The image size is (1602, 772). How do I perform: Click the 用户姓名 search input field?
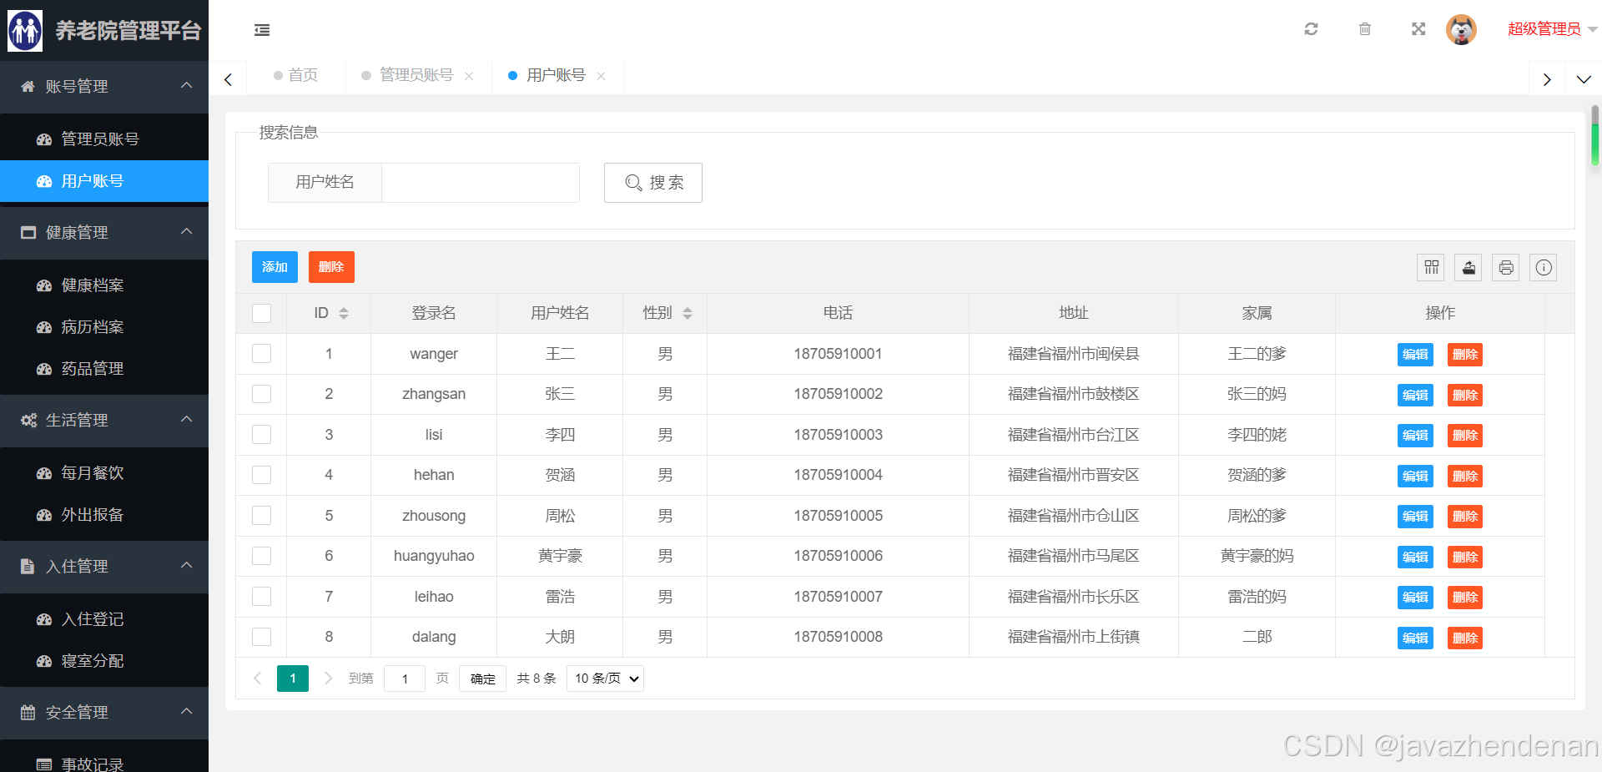pos(481,183)
